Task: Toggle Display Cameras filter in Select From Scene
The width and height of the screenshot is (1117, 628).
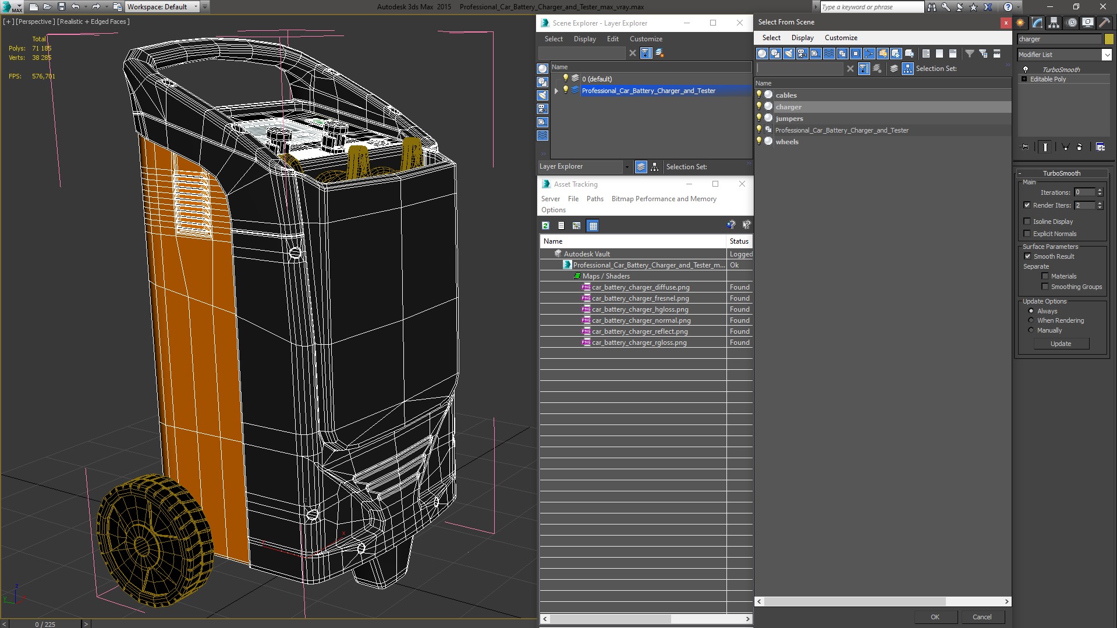Action: pos(802,53)
